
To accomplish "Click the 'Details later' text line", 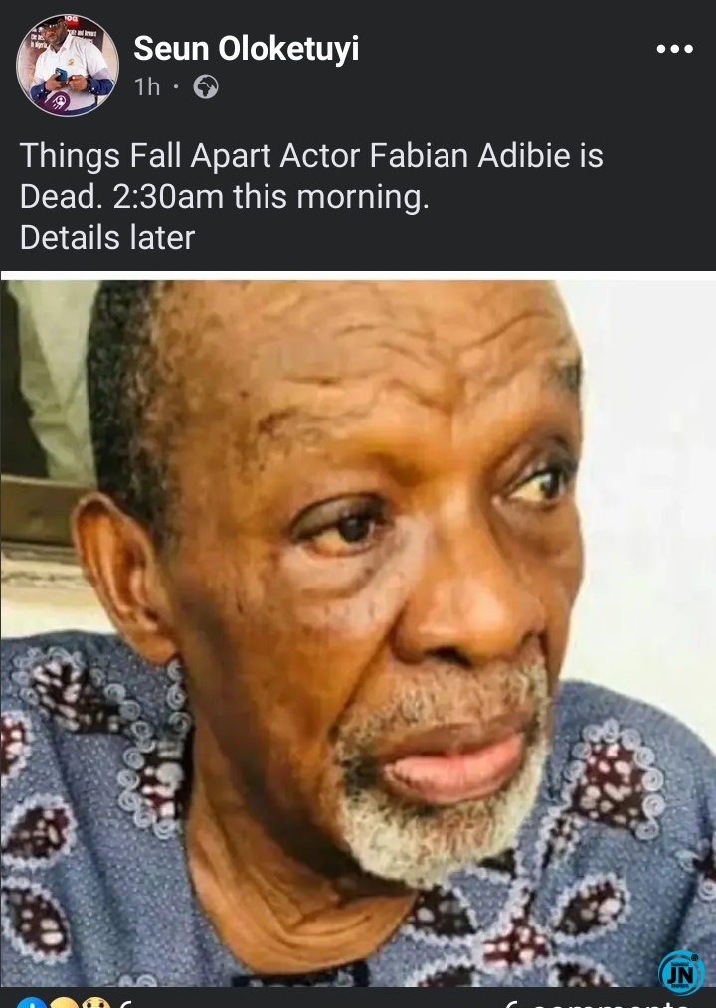I will click(x=106, y=237).
